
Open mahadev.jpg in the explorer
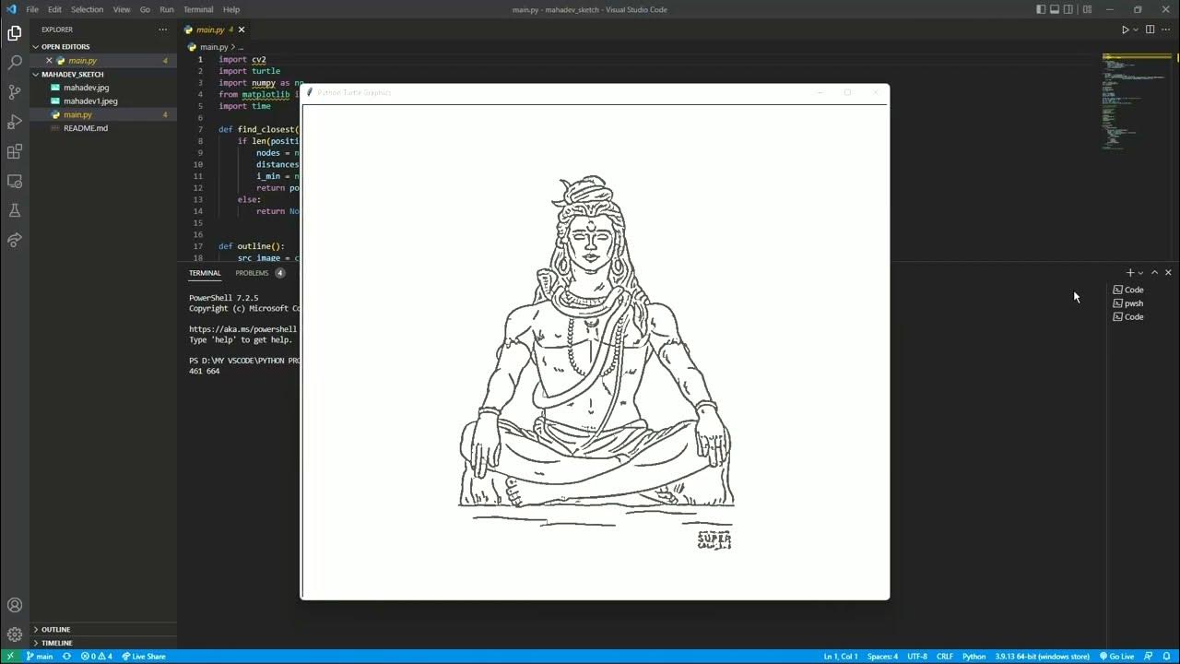coord(87,88)
